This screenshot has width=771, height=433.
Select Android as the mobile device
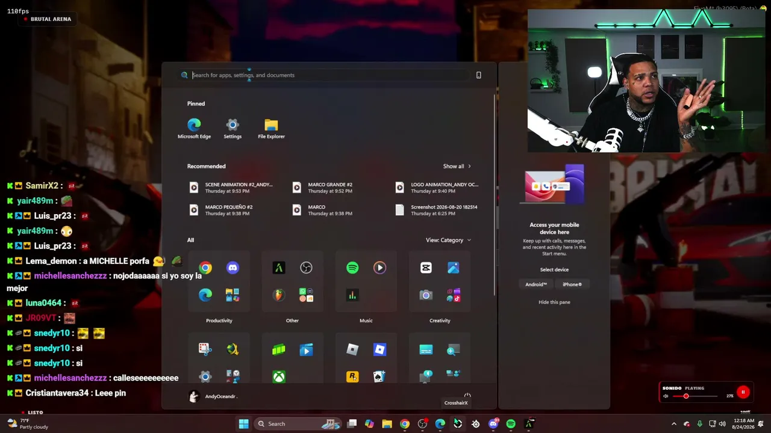536,284
